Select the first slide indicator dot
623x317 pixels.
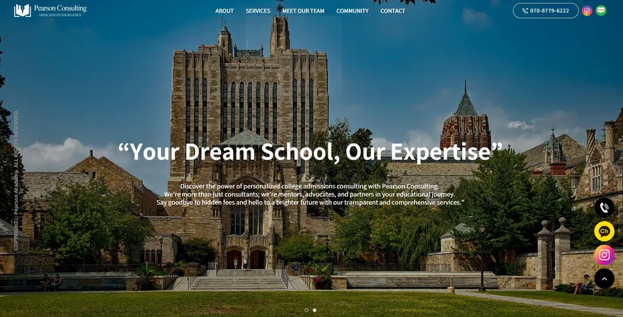(307, 310)
